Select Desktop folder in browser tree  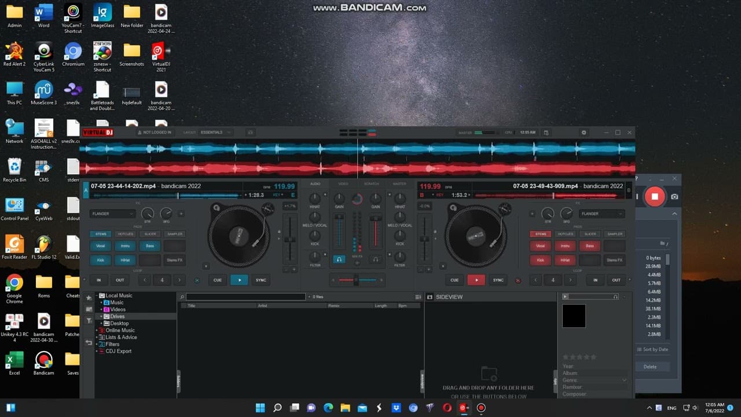[x=119, y=324]
